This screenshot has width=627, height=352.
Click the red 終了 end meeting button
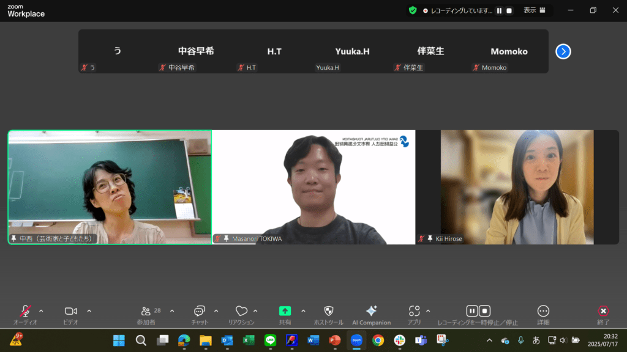point(603,311)
